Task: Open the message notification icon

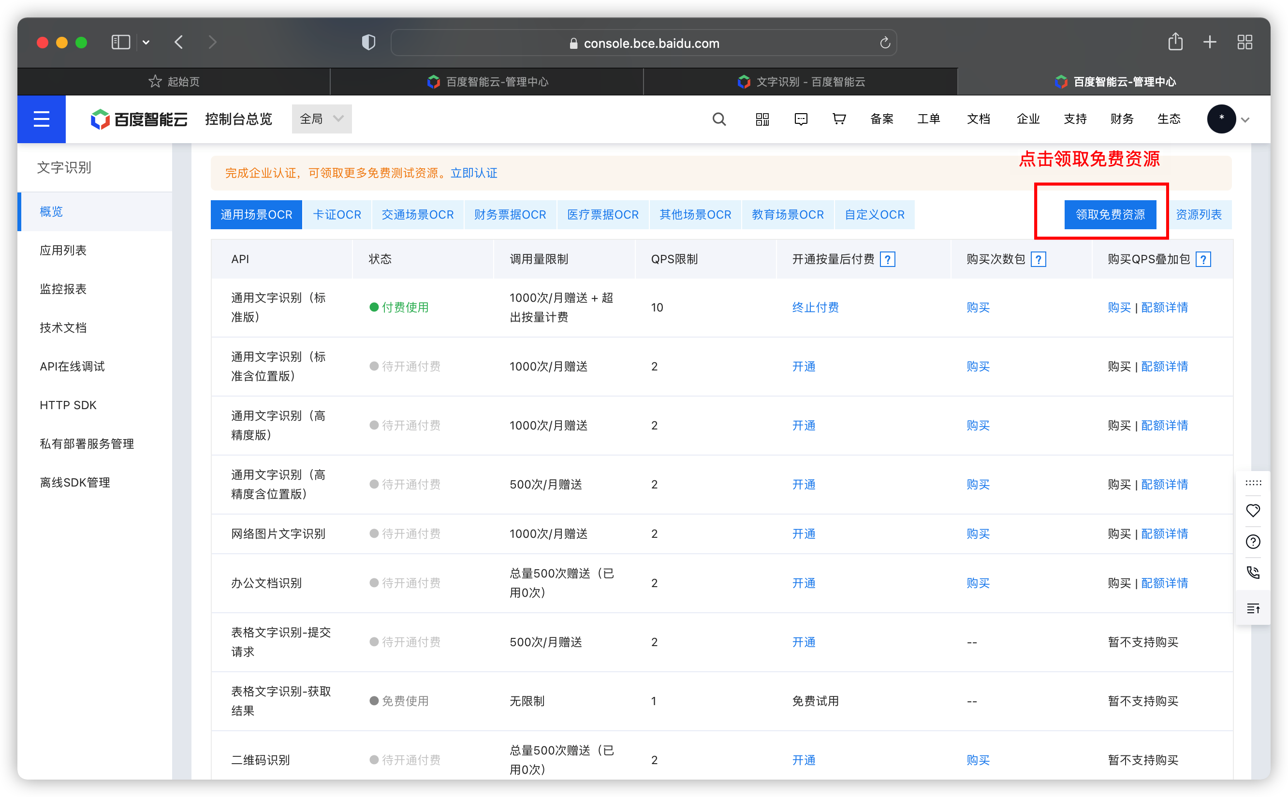Action: tap(801, 119)
